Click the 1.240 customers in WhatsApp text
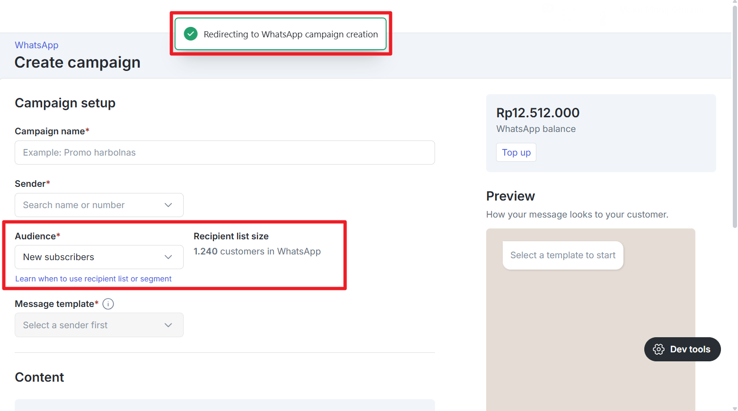738x411 pixels. pyautogui.click(x=257, y=252)
